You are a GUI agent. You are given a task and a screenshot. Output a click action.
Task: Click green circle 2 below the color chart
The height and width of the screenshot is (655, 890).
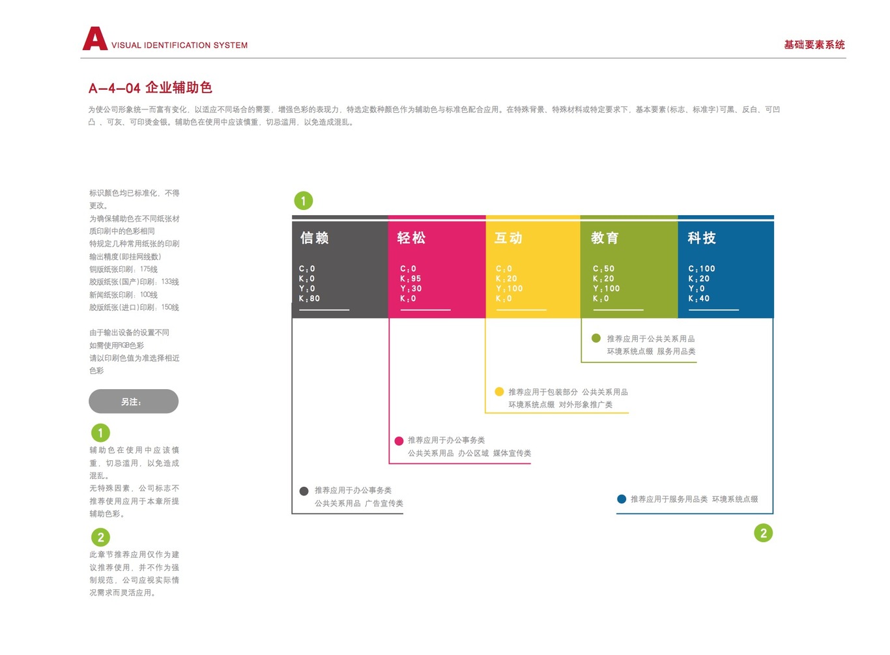[764, 533]
